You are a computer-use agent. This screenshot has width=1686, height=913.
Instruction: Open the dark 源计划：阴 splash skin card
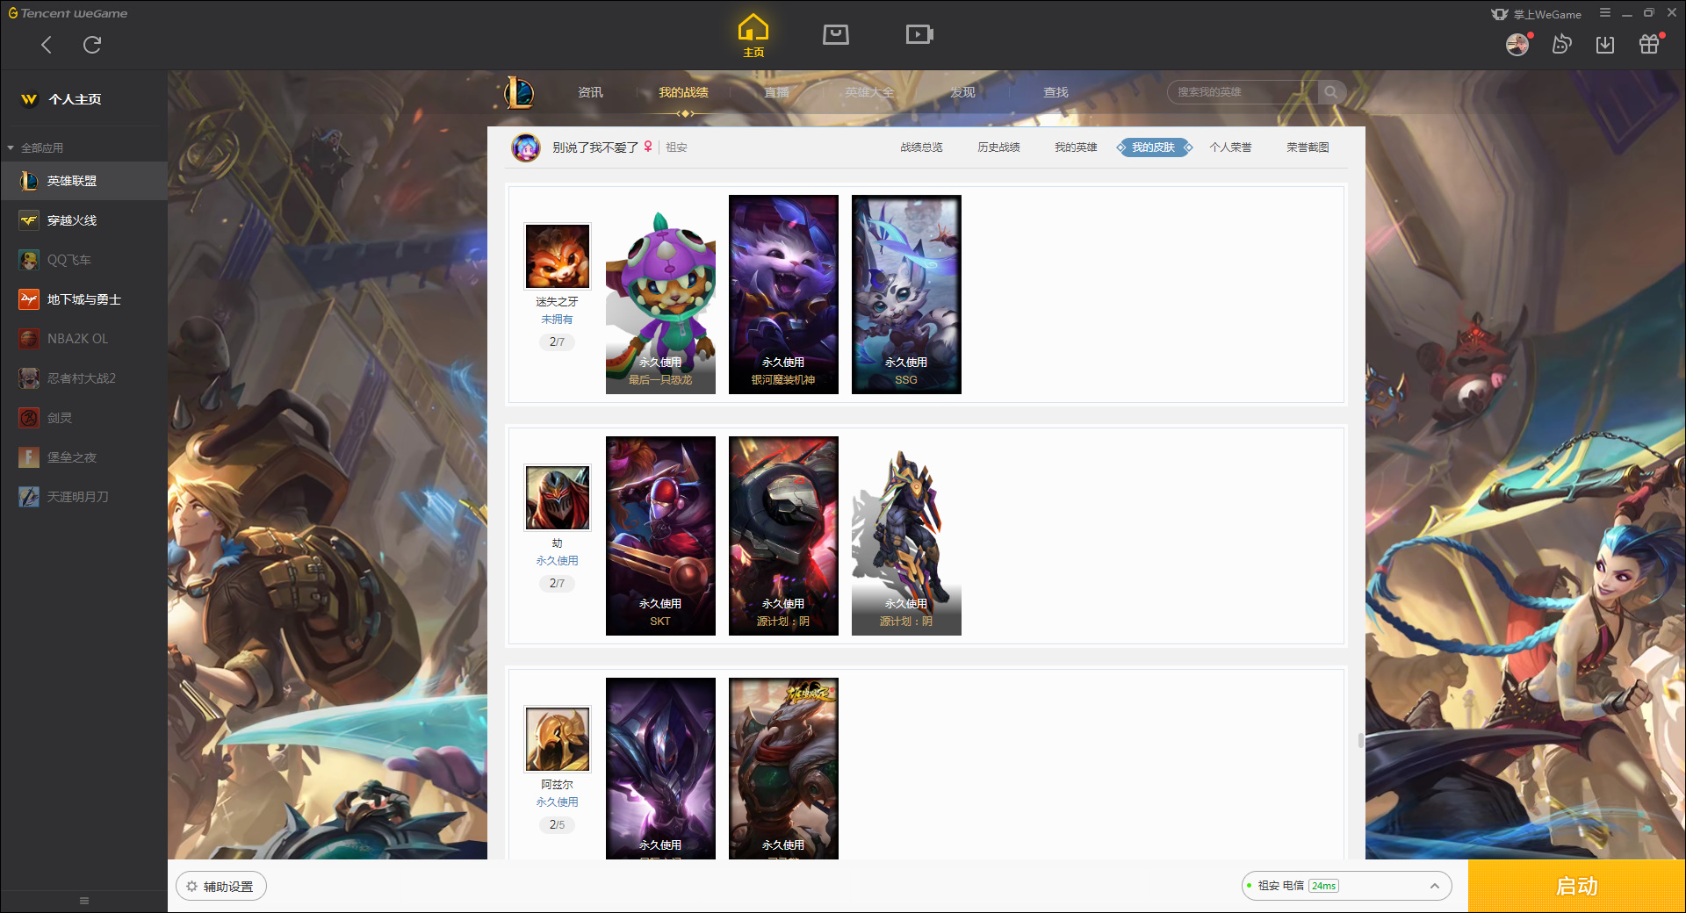pos(783,536)
